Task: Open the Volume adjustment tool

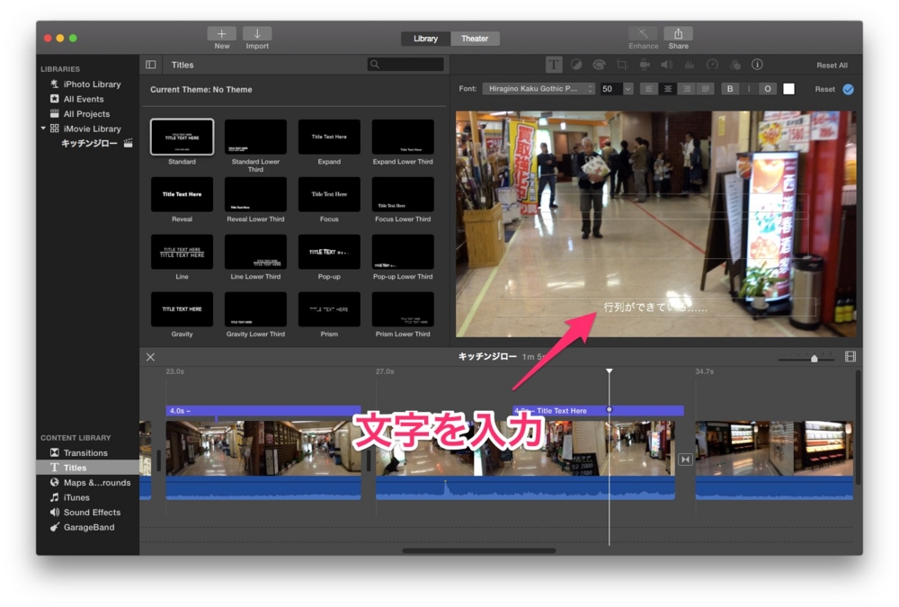Action: [x=667, y=65]
